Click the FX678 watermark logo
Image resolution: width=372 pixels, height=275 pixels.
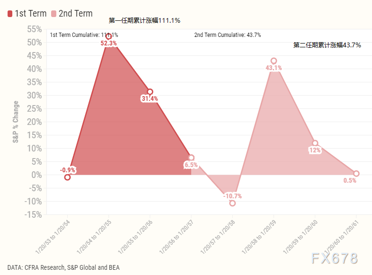click(335, 258)
